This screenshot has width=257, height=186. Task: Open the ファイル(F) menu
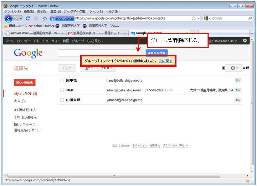12,11
